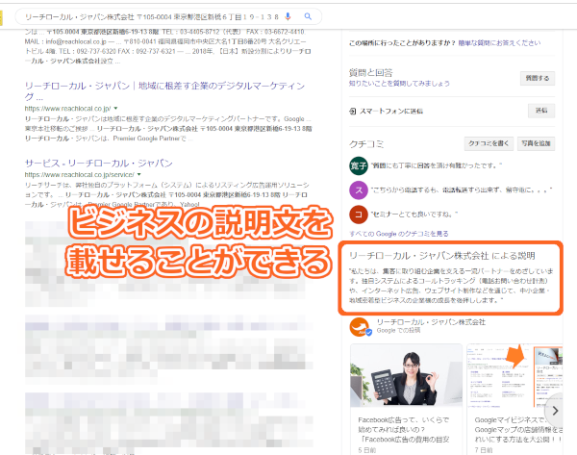Click 質問と回答 section heading

pos(370,72)
